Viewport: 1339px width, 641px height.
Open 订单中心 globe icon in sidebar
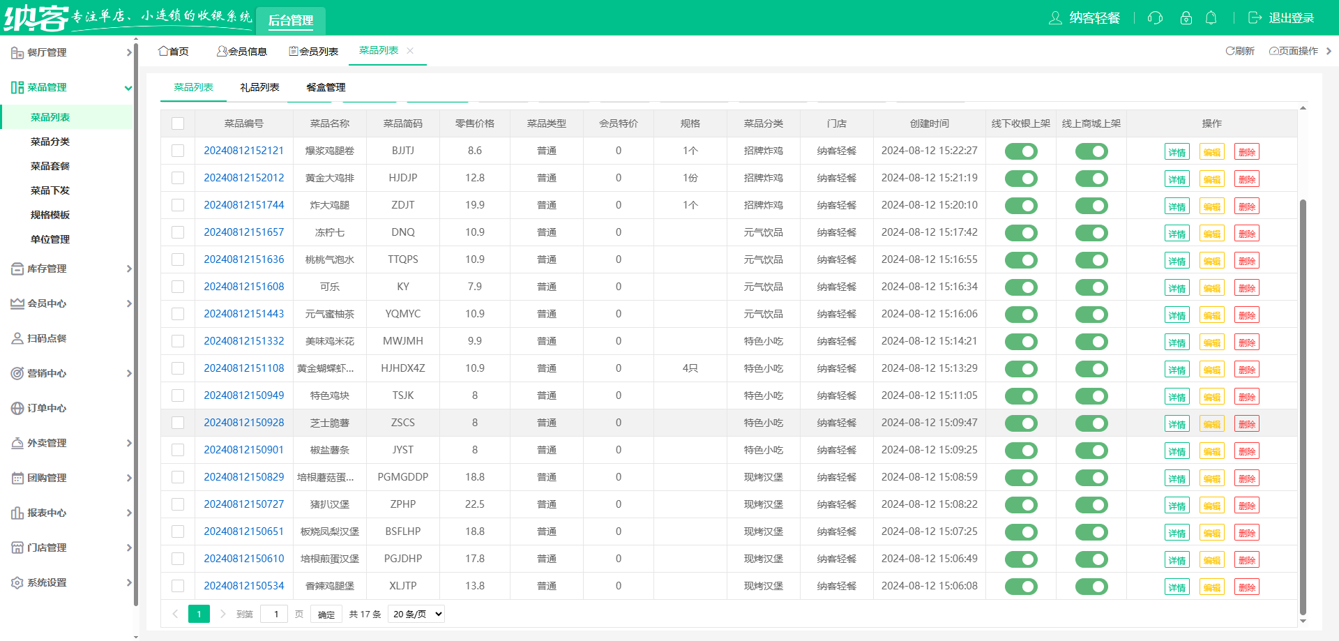pyautogui.click(x=17, y=408)
